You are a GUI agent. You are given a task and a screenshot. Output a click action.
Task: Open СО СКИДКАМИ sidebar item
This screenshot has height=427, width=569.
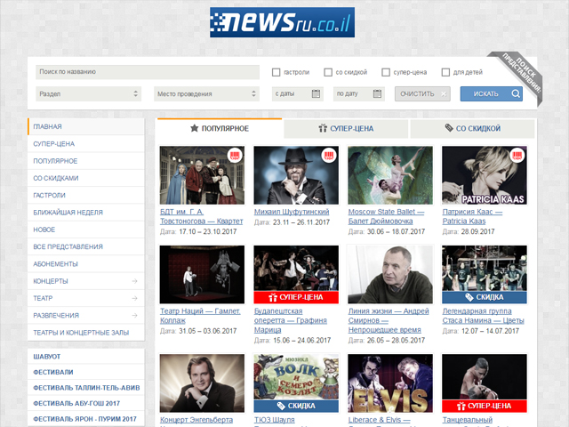tap(86, 178)
